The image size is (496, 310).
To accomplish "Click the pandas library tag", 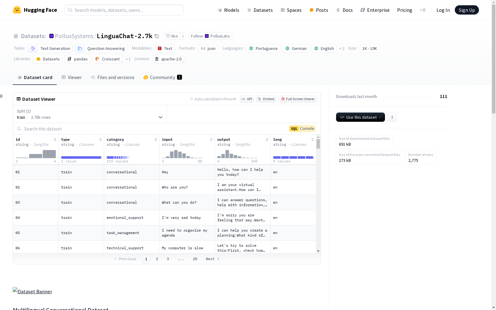I will coord(77,59).
